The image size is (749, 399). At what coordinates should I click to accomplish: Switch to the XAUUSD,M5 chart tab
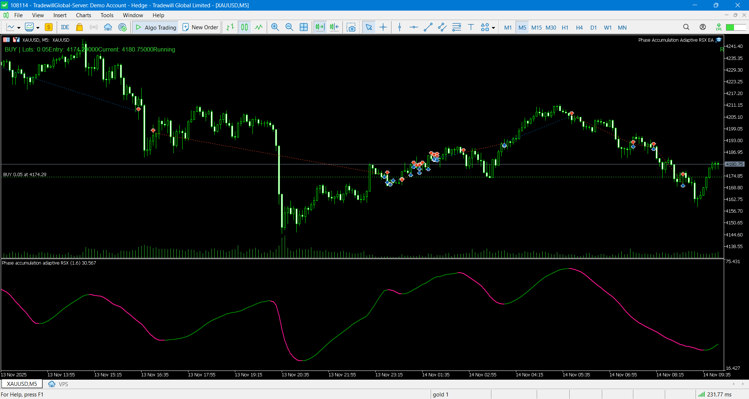[22, 384]
